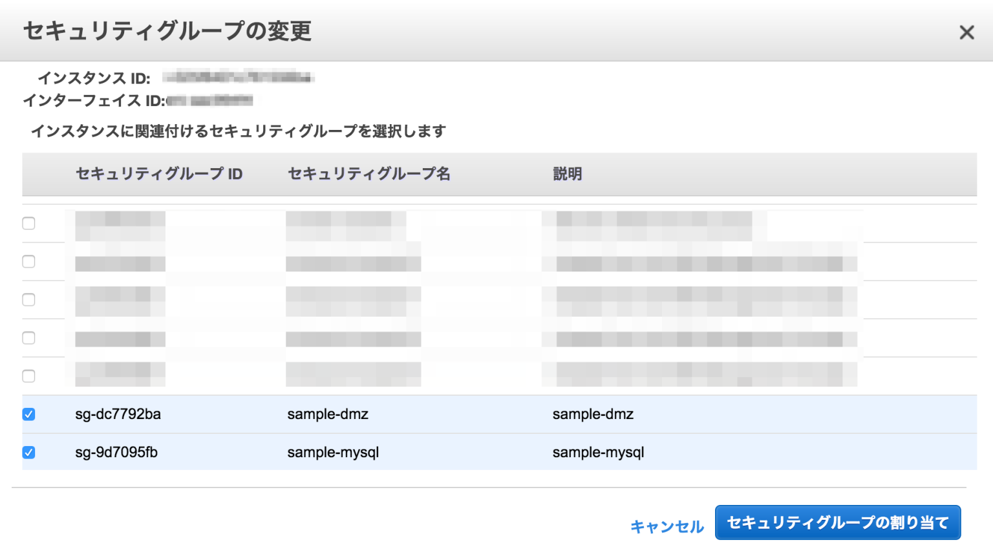
Task: Click the セキュリティグループの割り当て button
Action: pyautogui.click(x=838, y=522)
